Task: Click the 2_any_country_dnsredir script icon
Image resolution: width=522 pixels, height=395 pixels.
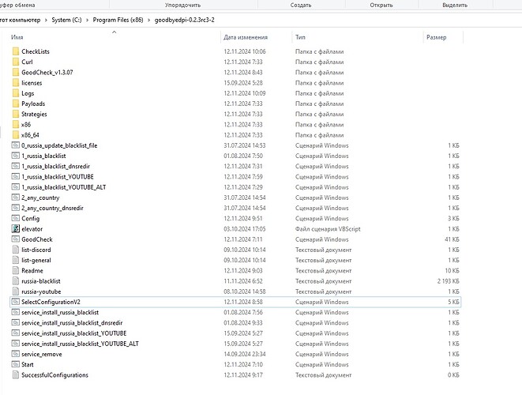Action: (x=15, y=208)
